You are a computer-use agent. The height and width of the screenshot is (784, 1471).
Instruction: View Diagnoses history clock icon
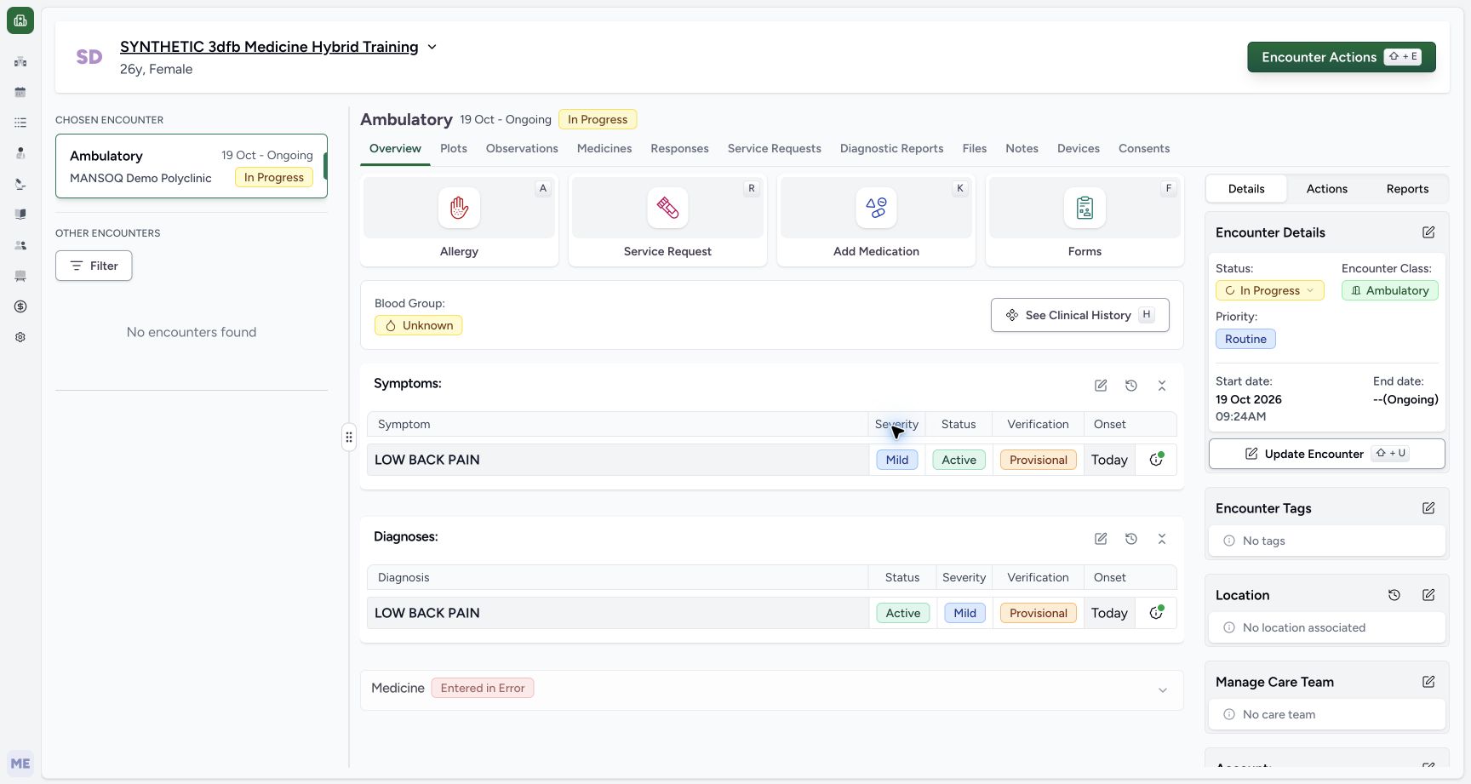click(x=1131, y=539)
